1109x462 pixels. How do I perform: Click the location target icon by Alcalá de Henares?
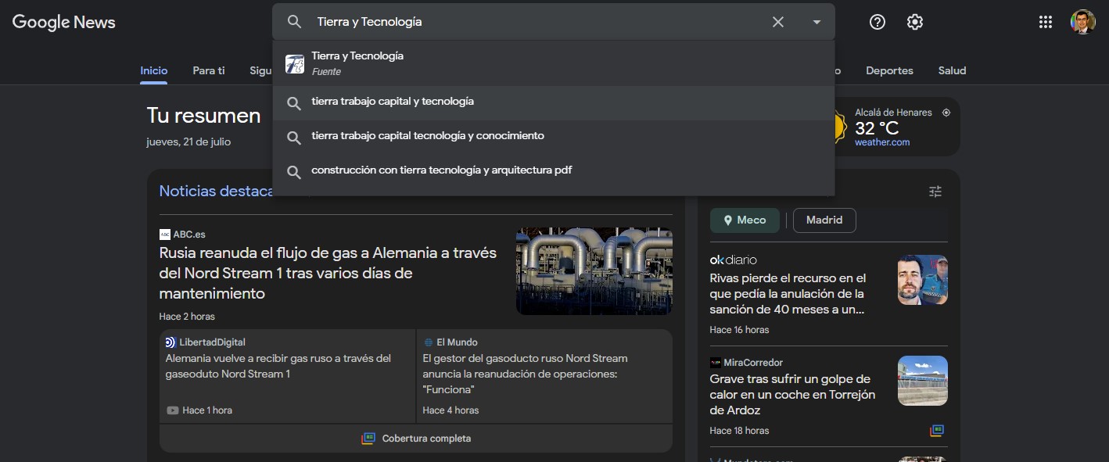[946, 113]
